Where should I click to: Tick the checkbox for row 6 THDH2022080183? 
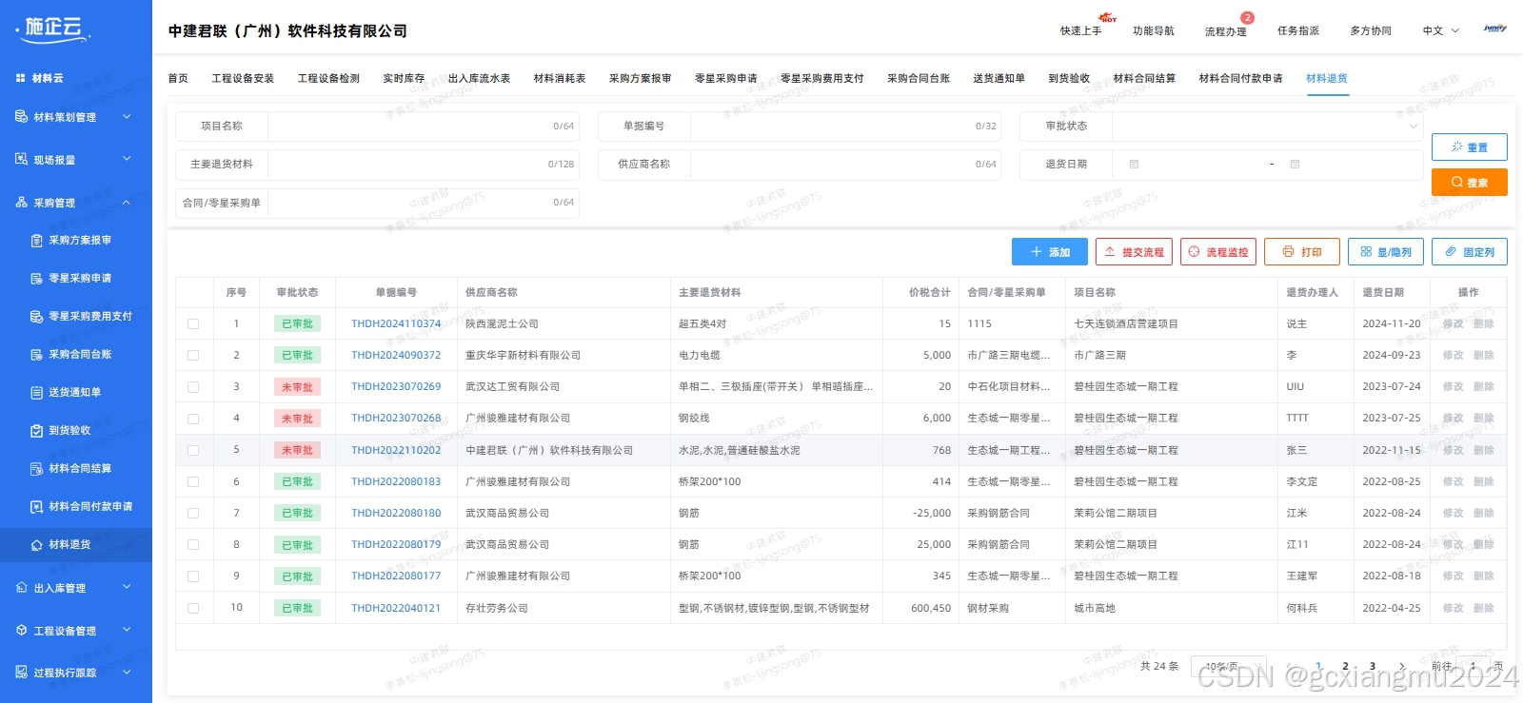193,481
